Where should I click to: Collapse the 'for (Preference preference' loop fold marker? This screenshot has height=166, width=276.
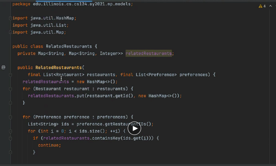(10, 117)
